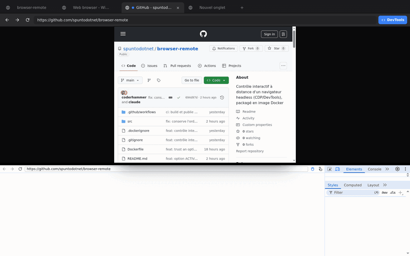The height and width of the screenshot is (256, 410).
Task: Click the Notifications button
Action: [x=224, y=48]
